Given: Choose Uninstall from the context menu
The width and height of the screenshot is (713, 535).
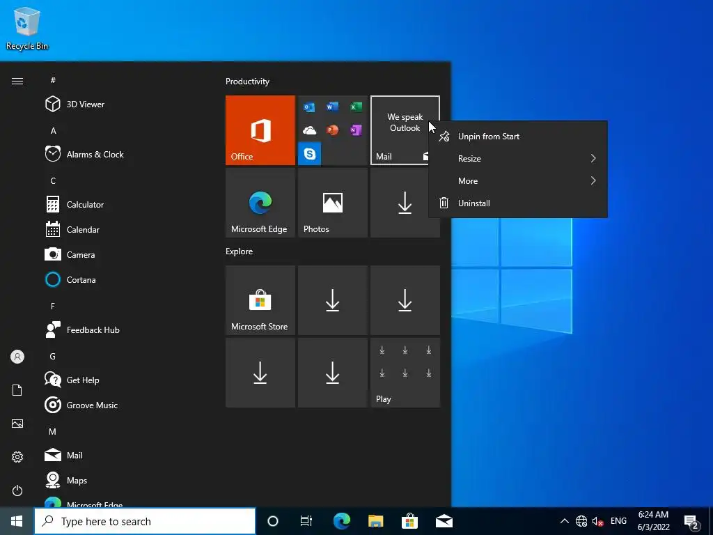Looking at the screenshot, I should [518, 203].
